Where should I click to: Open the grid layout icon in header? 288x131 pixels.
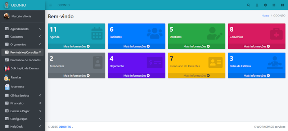click(x=282, y=5)
